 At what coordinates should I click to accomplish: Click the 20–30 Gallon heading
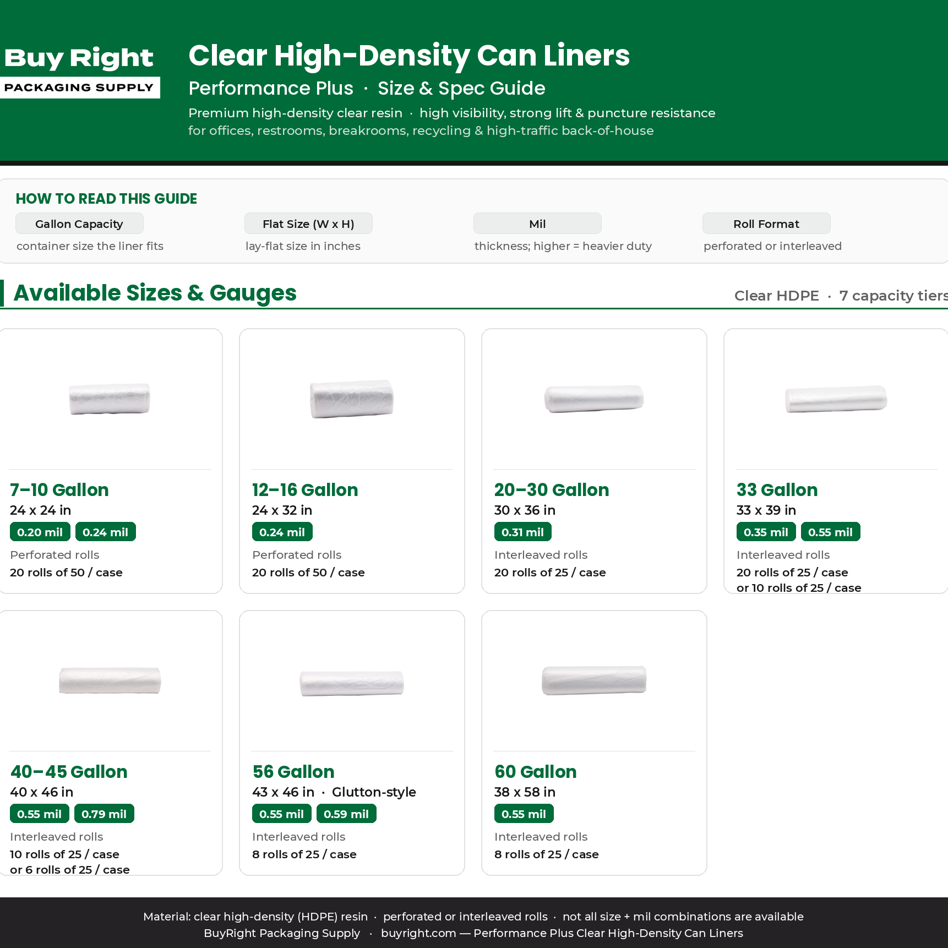click(552, 489)
